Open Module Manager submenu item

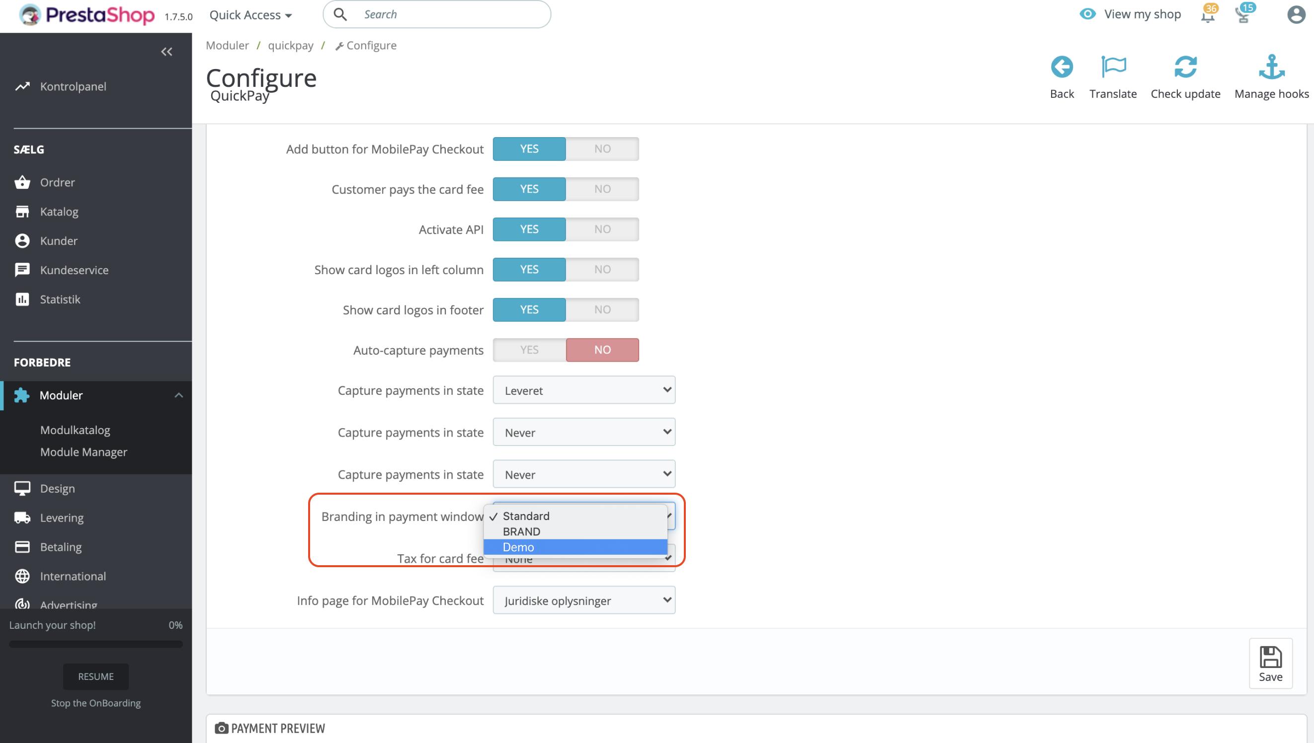point(83,451)
